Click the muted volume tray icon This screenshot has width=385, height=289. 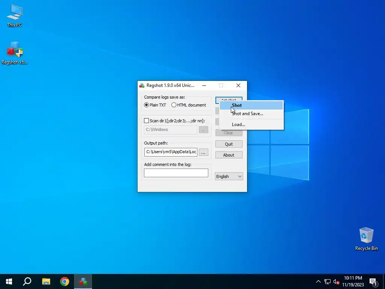(x=336, y=281)
